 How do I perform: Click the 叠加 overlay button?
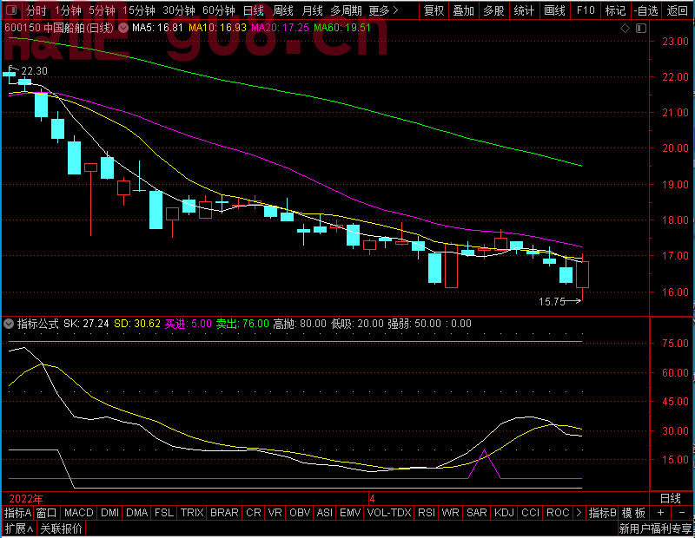pyautogui.click(x=464, y=10)
